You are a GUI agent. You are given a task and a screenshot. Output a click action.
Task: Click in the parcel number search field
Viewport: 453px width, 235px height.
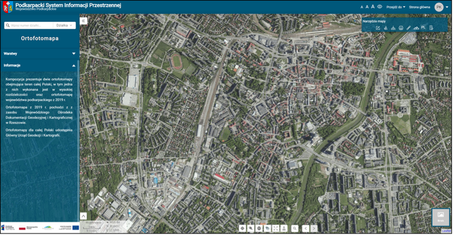[x=32, y=25]
